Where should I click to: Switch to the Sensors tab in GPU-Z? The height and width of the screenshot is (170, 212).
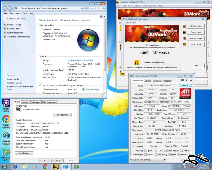148,81
